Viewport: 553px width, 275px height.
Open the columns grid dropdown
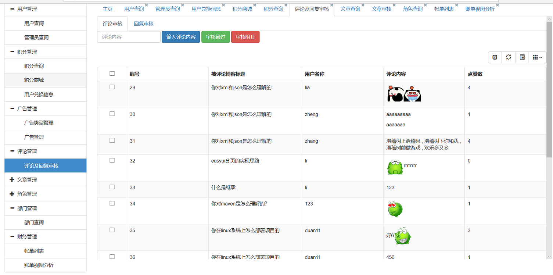[537, 57]
